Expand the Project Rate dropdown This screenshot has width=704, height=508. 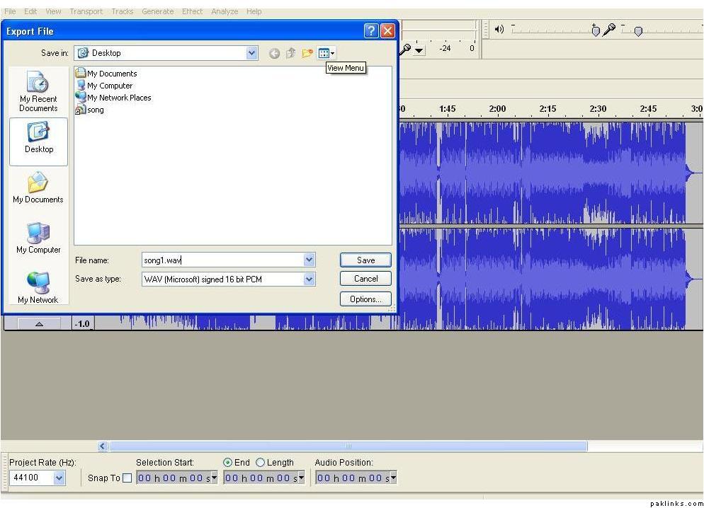pos(58,478)
